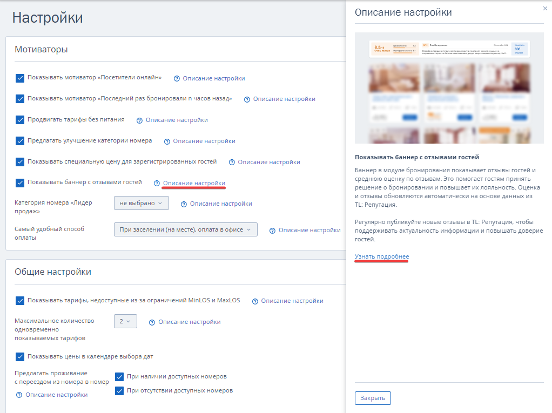This screenshot has width=552, height=413.
Task: Click the «Закрыть» button in side panel
Action: [x=373, y=398]
